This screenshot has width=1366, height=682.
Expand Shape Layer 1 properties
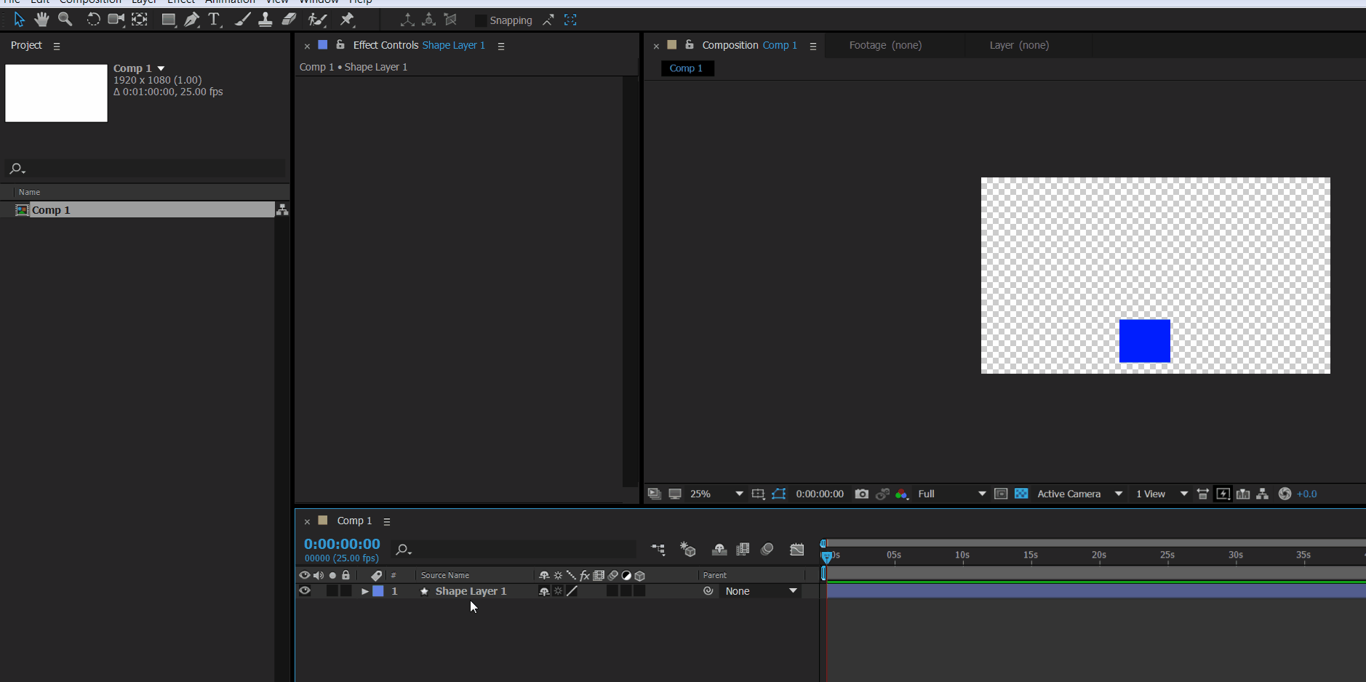click(365, 591)
